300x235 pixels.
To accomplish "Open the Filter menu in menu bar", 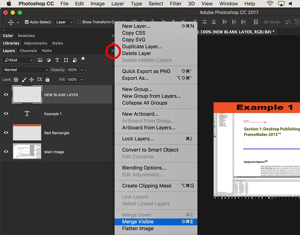I will (175, 4).
